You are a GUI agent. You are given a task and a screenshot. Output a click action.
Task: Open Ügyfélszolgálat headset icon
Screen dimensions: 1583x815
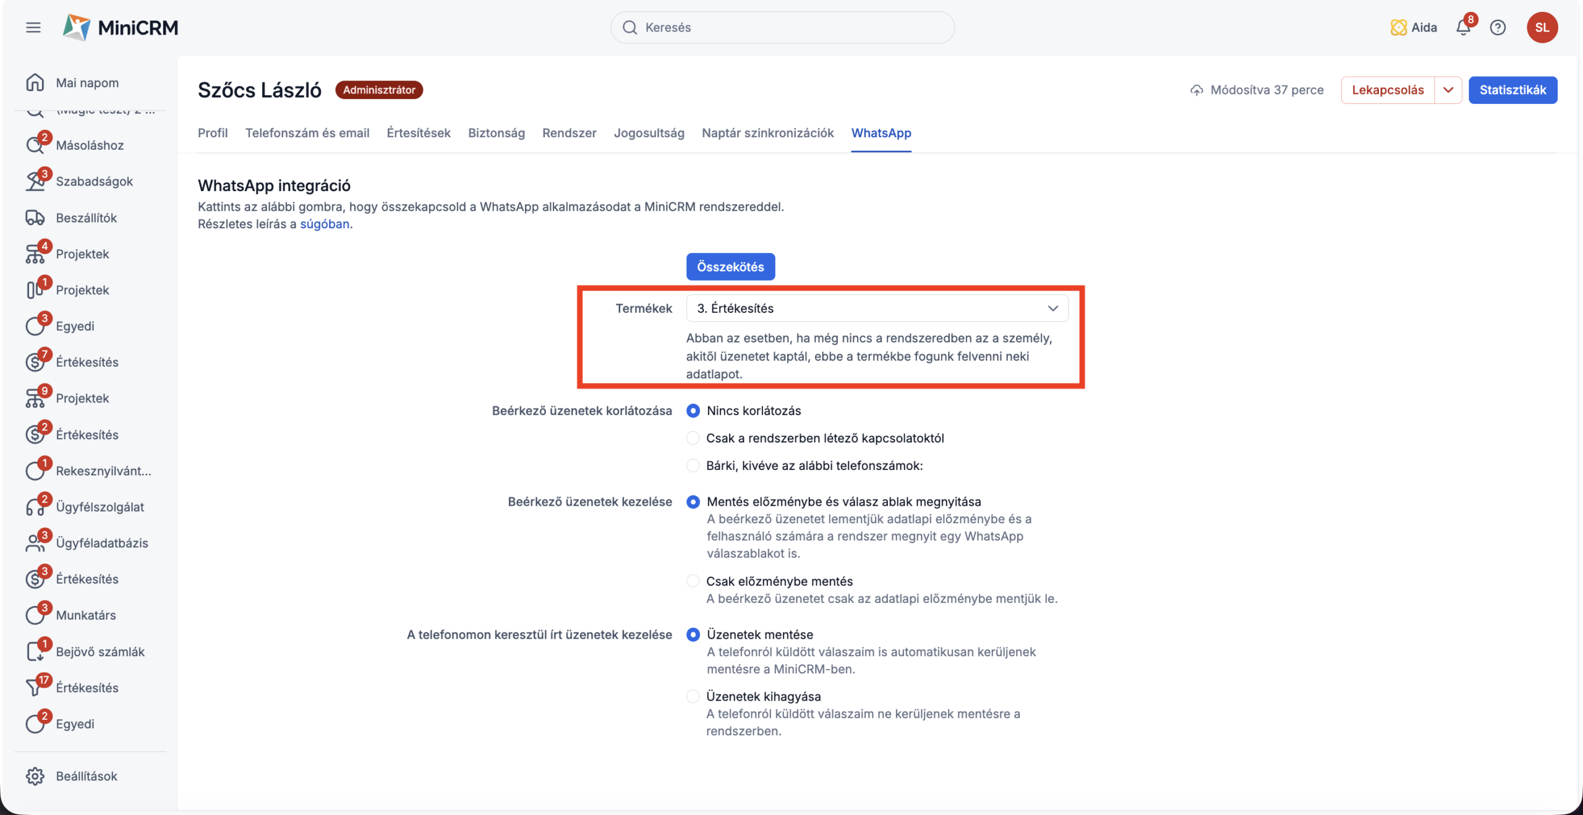[35, 506]
